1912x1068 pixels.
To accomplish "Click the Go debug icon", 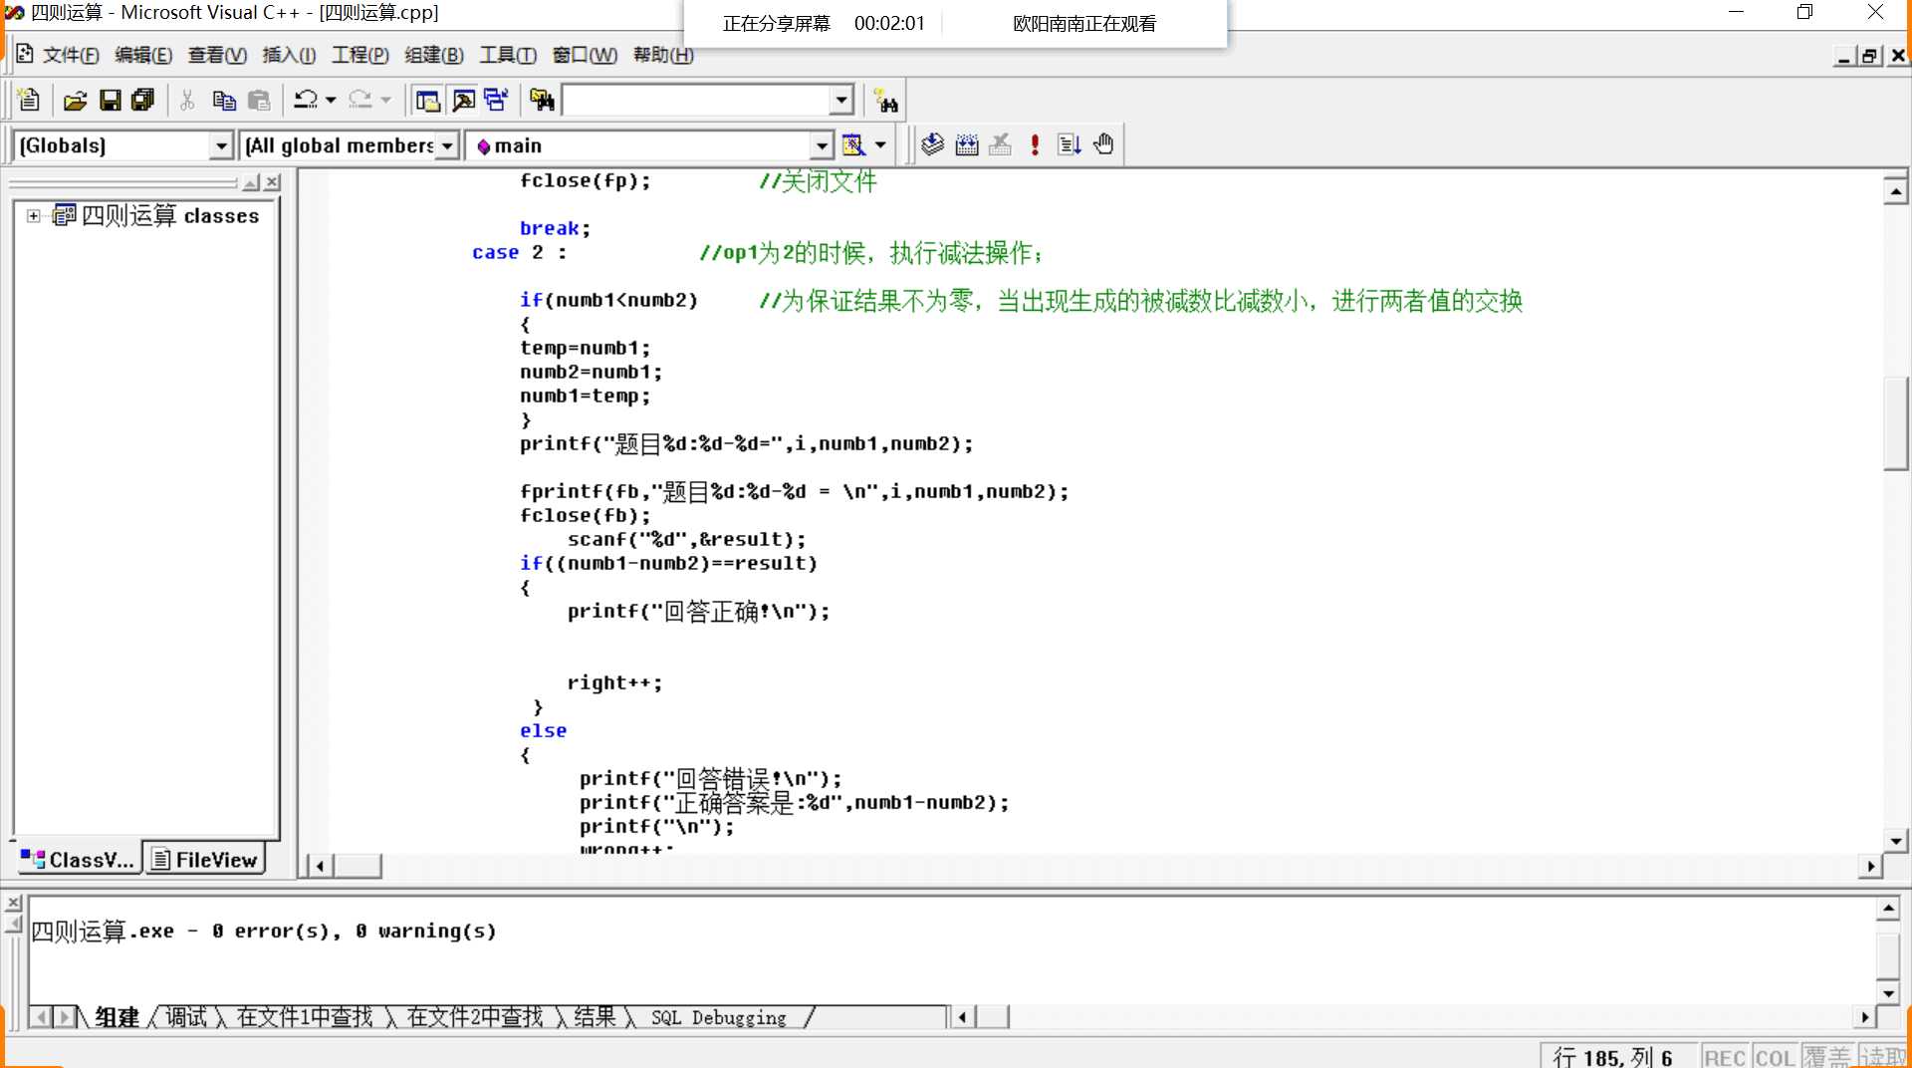I will (1070, 145).
